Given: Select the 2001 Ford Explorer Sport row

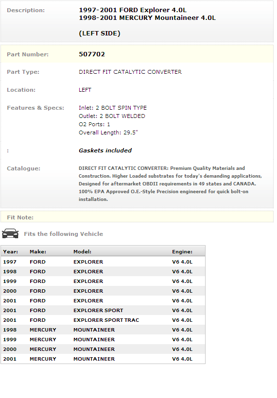Looking at the screenshot, I should pyautogui.click(x=103, y=311).
